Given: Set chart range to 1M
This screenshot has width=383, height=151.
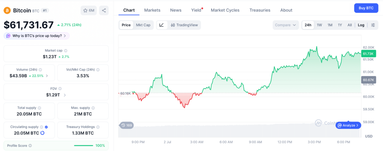Looking at the screenshot, I should pyautogui.click(x=330, y=25).
